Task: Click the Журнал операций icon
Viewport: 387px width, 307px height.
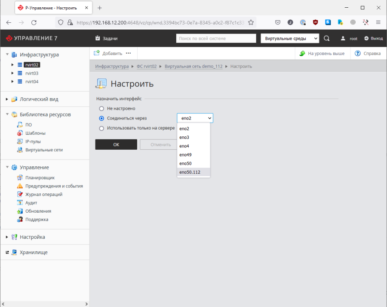Action: (19, 194)
